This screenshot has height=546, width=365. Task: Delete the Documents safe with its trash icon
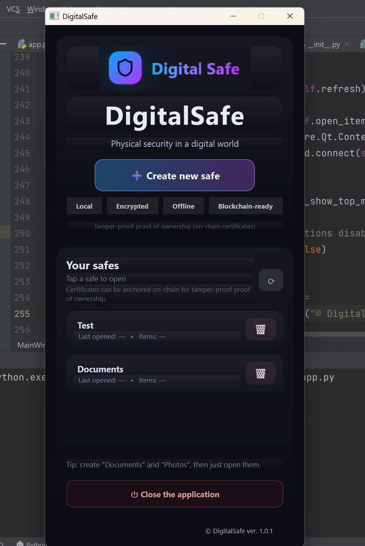pos(260,373)
